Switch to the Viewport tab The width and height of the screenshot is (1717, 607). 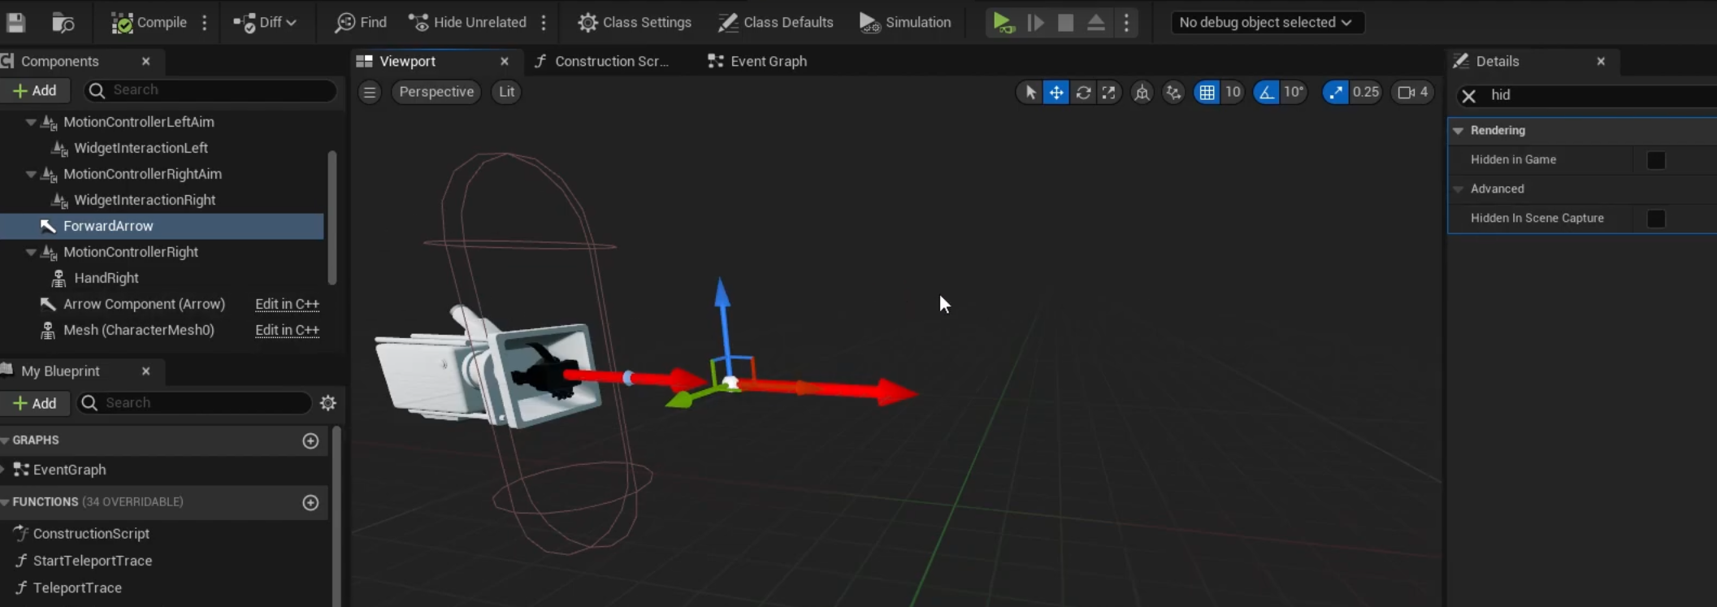pyautogui.click(x=407, y=61)
